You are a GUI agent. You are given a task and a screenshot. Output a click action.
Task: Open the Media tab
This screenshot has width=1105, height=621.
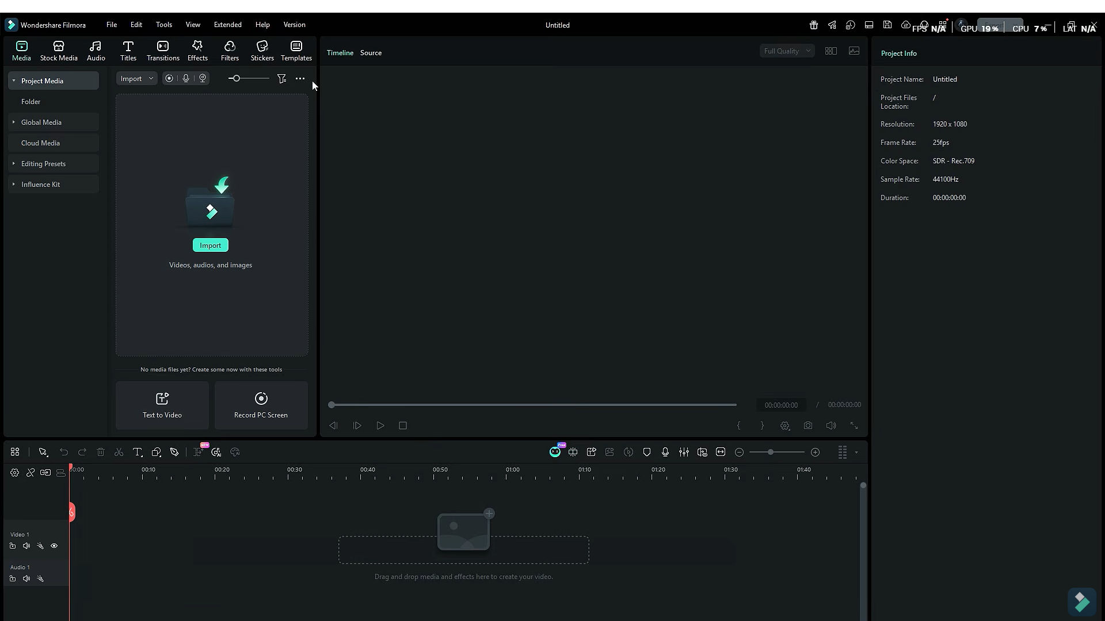tap(21, 51)
